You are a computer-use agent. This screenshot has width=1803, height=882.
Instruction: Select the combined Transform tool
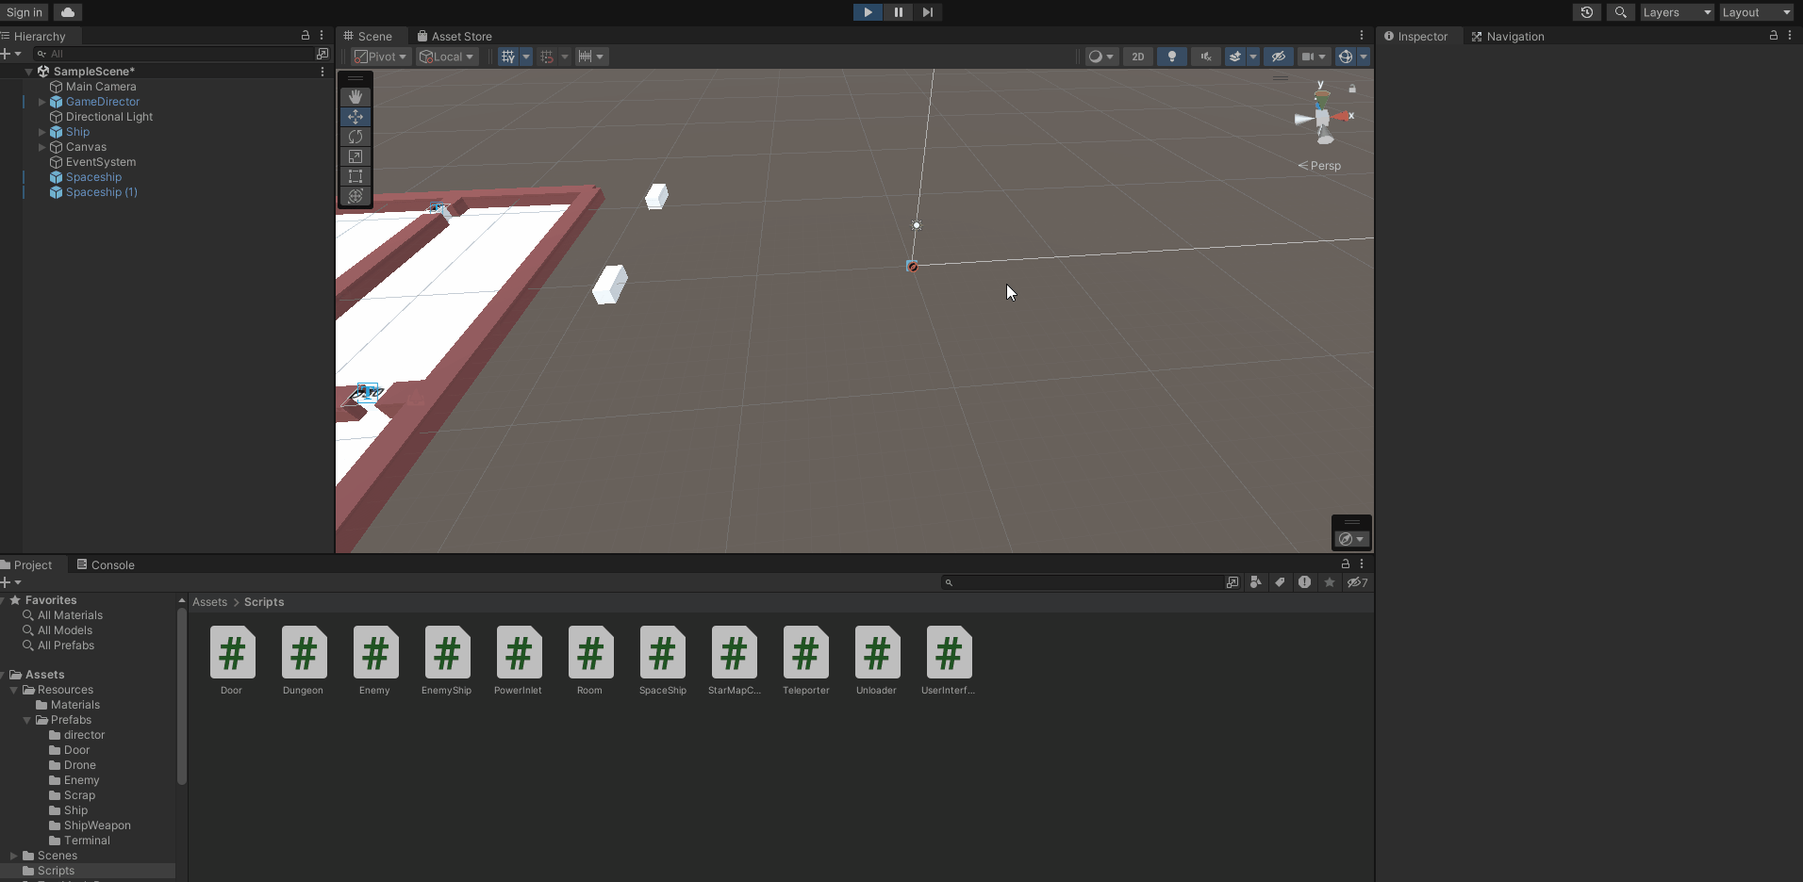coord(355,196)
